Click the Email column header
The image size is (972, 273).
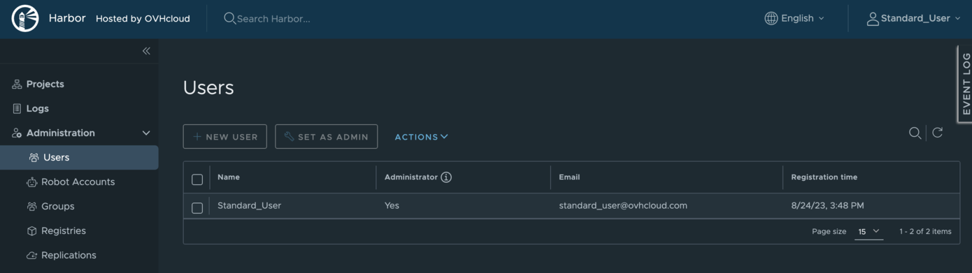(569, 177)
